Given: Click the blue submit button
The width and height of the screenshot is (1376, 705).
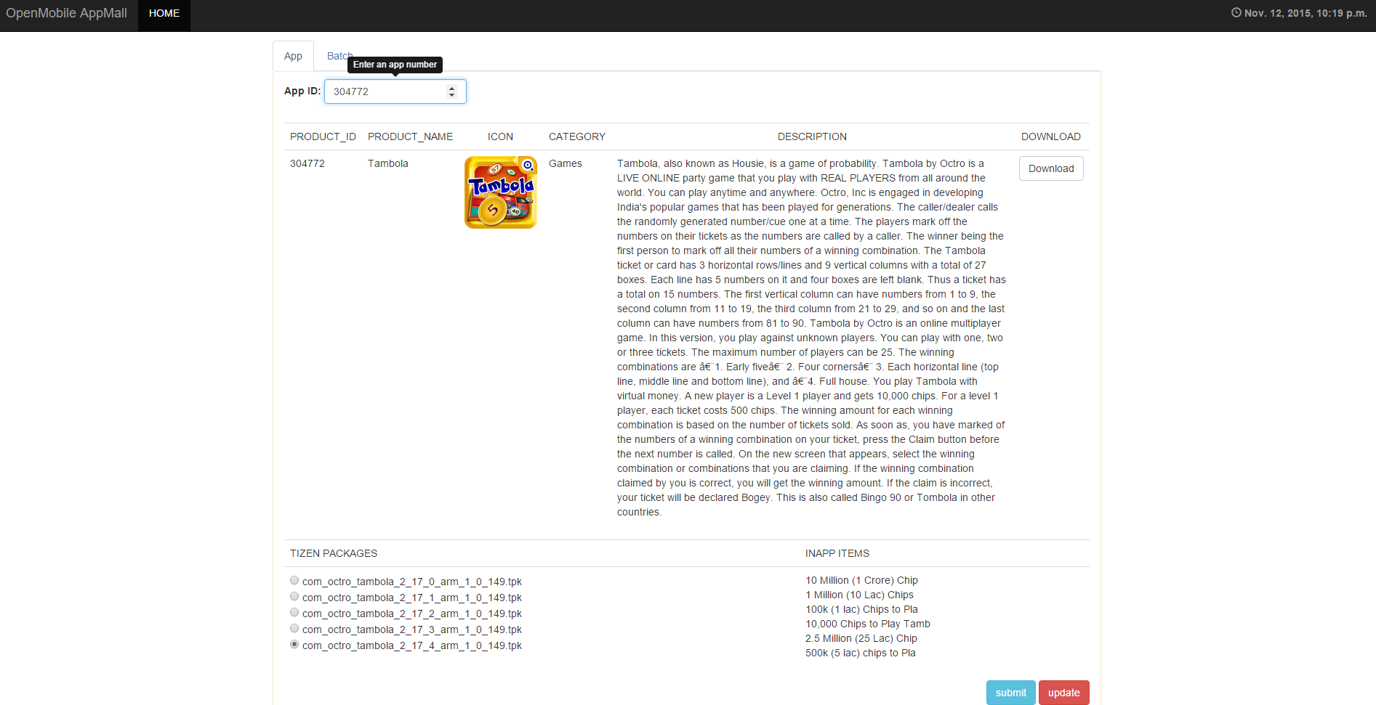Looking at the screenshot, I should [1010, 693].
